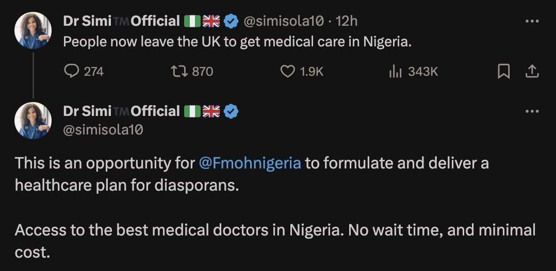Open profile picture on second tweet
Screen dimensions: 556x271
[33, 121]
